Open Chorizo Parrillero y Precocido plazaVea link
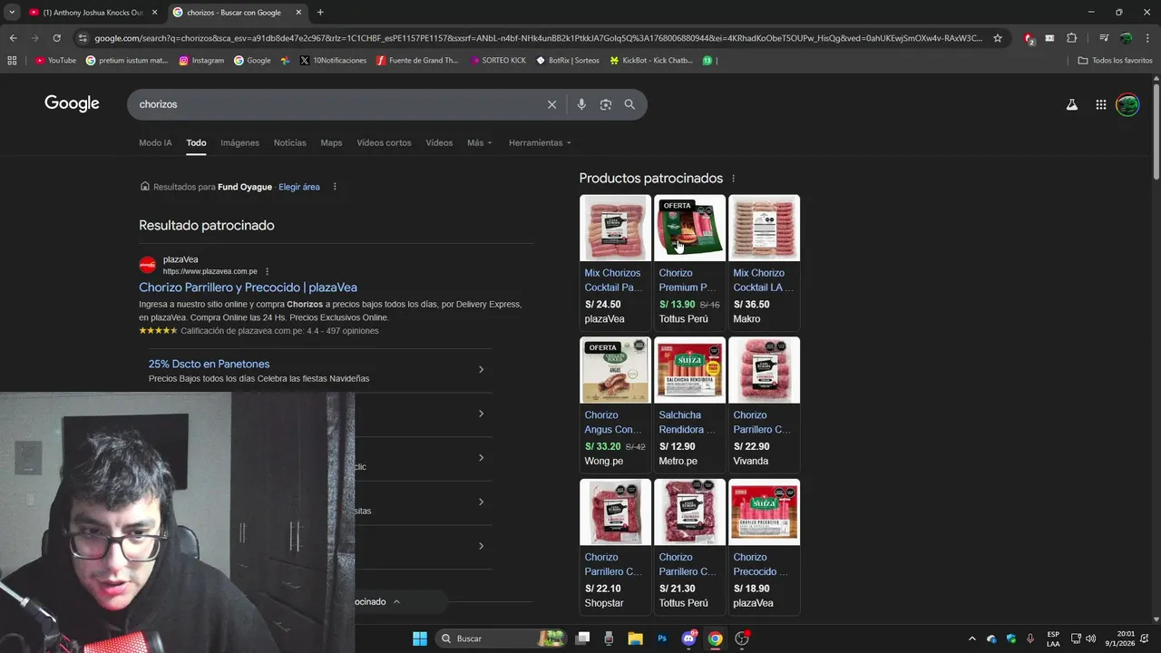 248,288
